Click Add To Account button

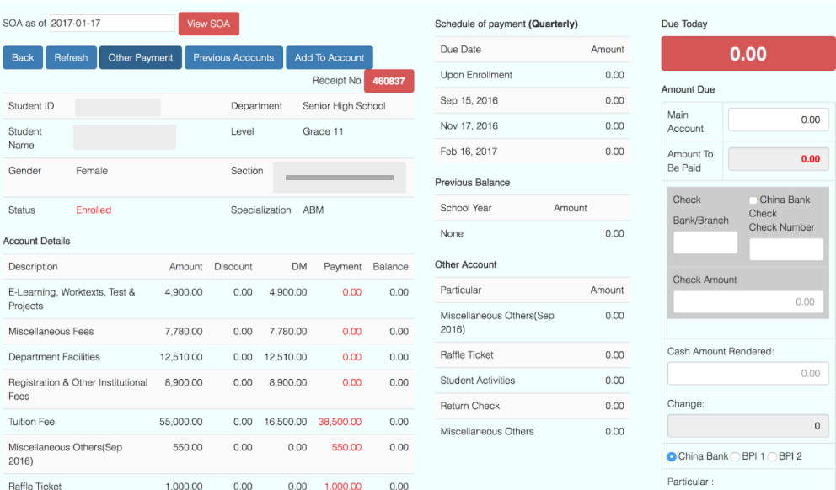tap(329, 57)
